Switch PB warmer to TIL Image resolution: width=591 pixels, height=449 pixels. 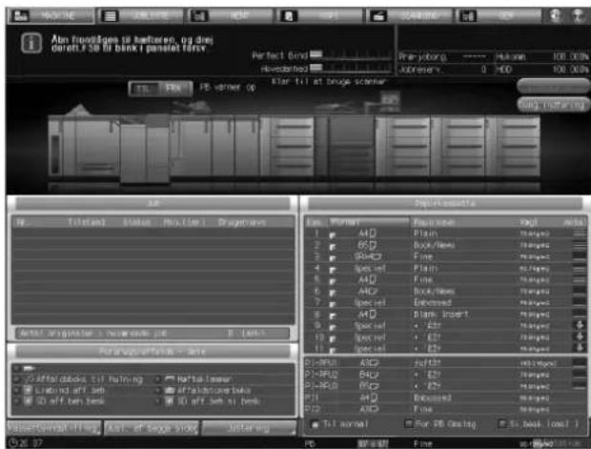pyautogui.click(x=144, y=90)
